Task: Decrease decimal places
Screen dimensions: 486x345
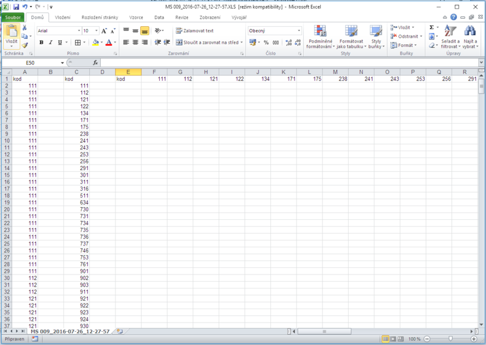Action: (298, 43)
